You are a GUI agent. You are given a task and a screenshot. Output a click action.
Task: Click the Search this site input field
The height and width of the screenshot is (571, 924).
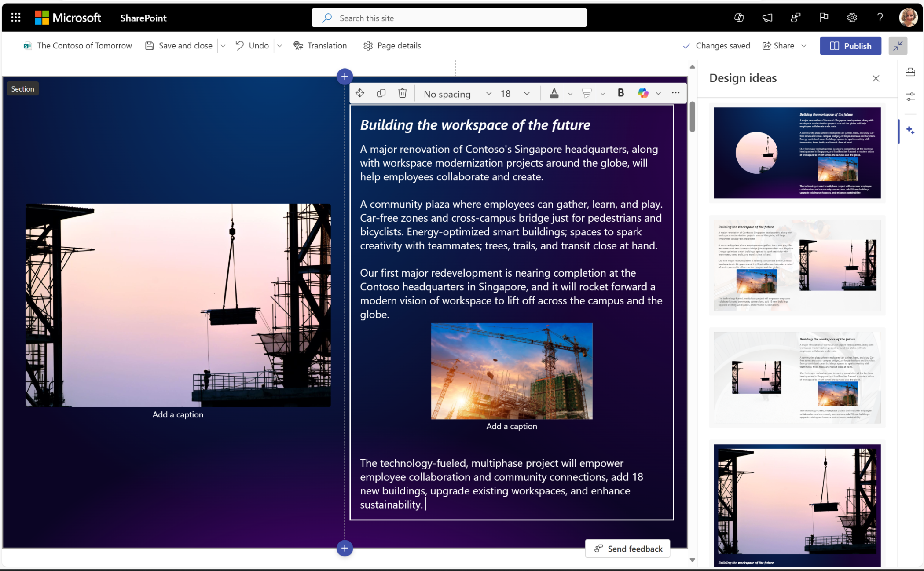450,18
